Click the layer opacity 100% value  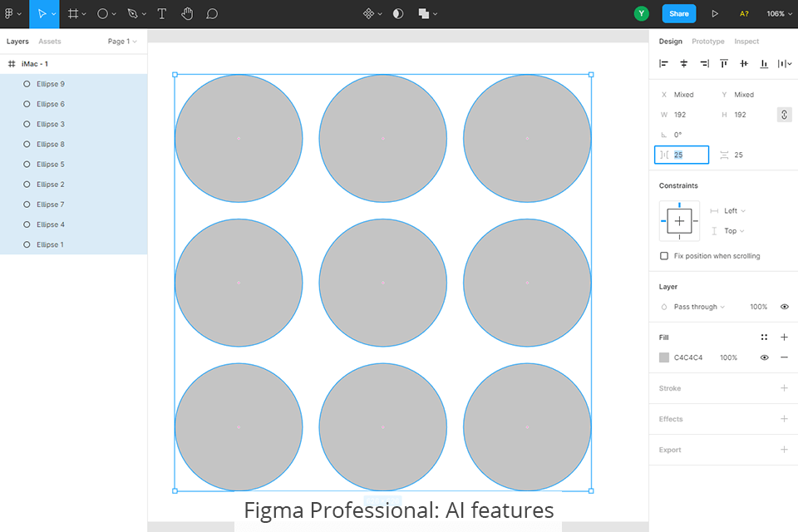click(758, 307)
